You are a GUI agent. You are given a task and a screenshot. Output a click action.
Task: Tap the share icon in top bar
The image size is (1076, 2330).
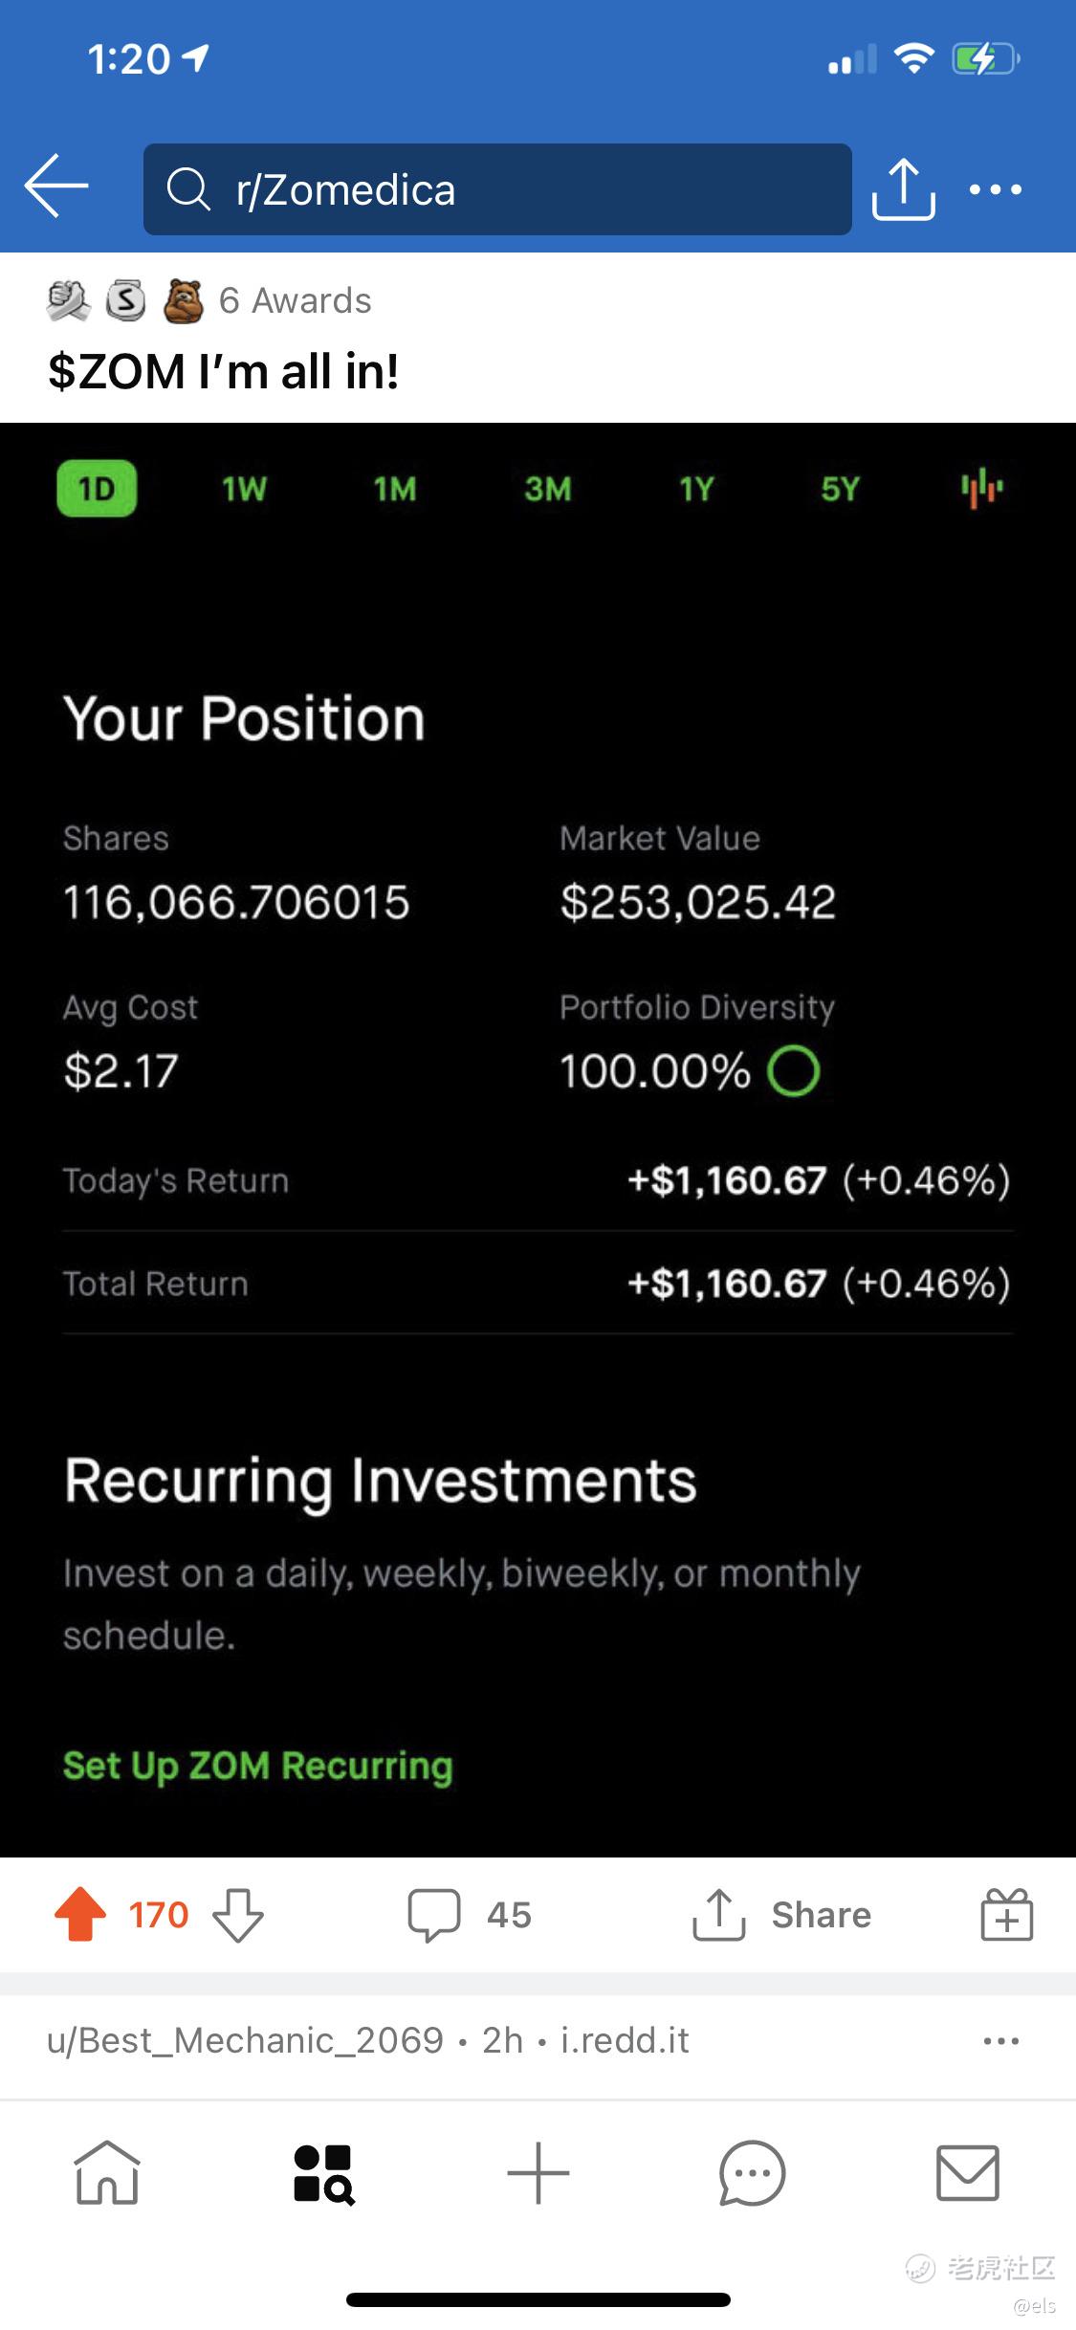[x=903, y=189]
